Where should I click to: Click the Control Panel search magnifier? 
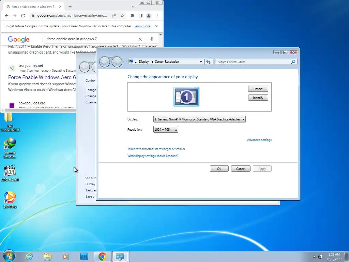click(293, 62)
